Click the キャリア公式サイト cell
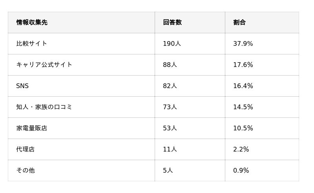Image resolution: width=314 pixels, height=193 pixels. 44,65
